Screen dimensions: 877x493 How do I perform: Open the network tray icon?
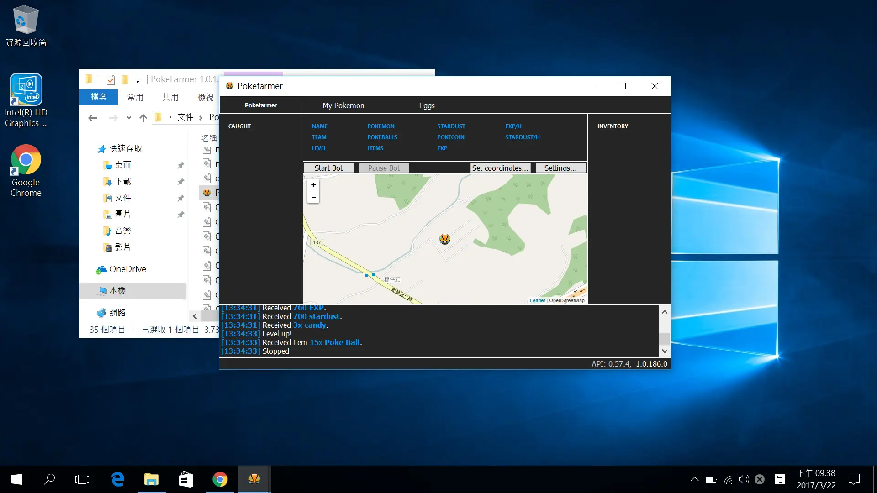(728, 479)
